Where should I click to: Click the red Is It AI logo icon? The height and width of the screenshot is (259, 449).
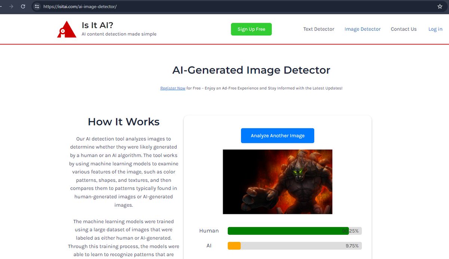(67, 29)
